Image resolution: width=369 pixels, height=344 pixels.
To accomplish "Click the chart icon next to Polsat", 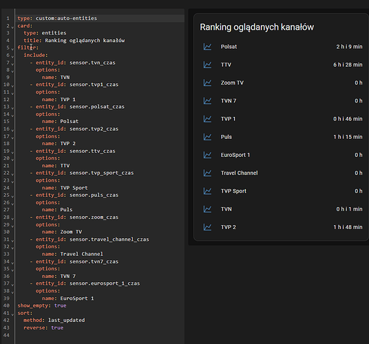I will [207, 47].
